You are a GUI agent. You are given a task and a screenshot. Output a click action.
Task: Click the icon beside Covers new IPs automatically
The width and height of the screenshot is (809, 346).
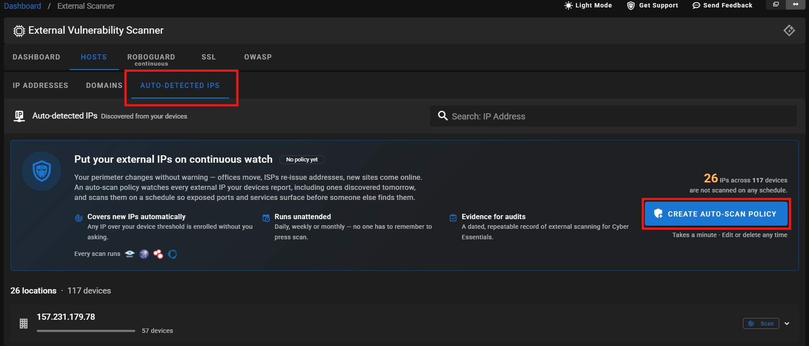(x=79, y=218)
